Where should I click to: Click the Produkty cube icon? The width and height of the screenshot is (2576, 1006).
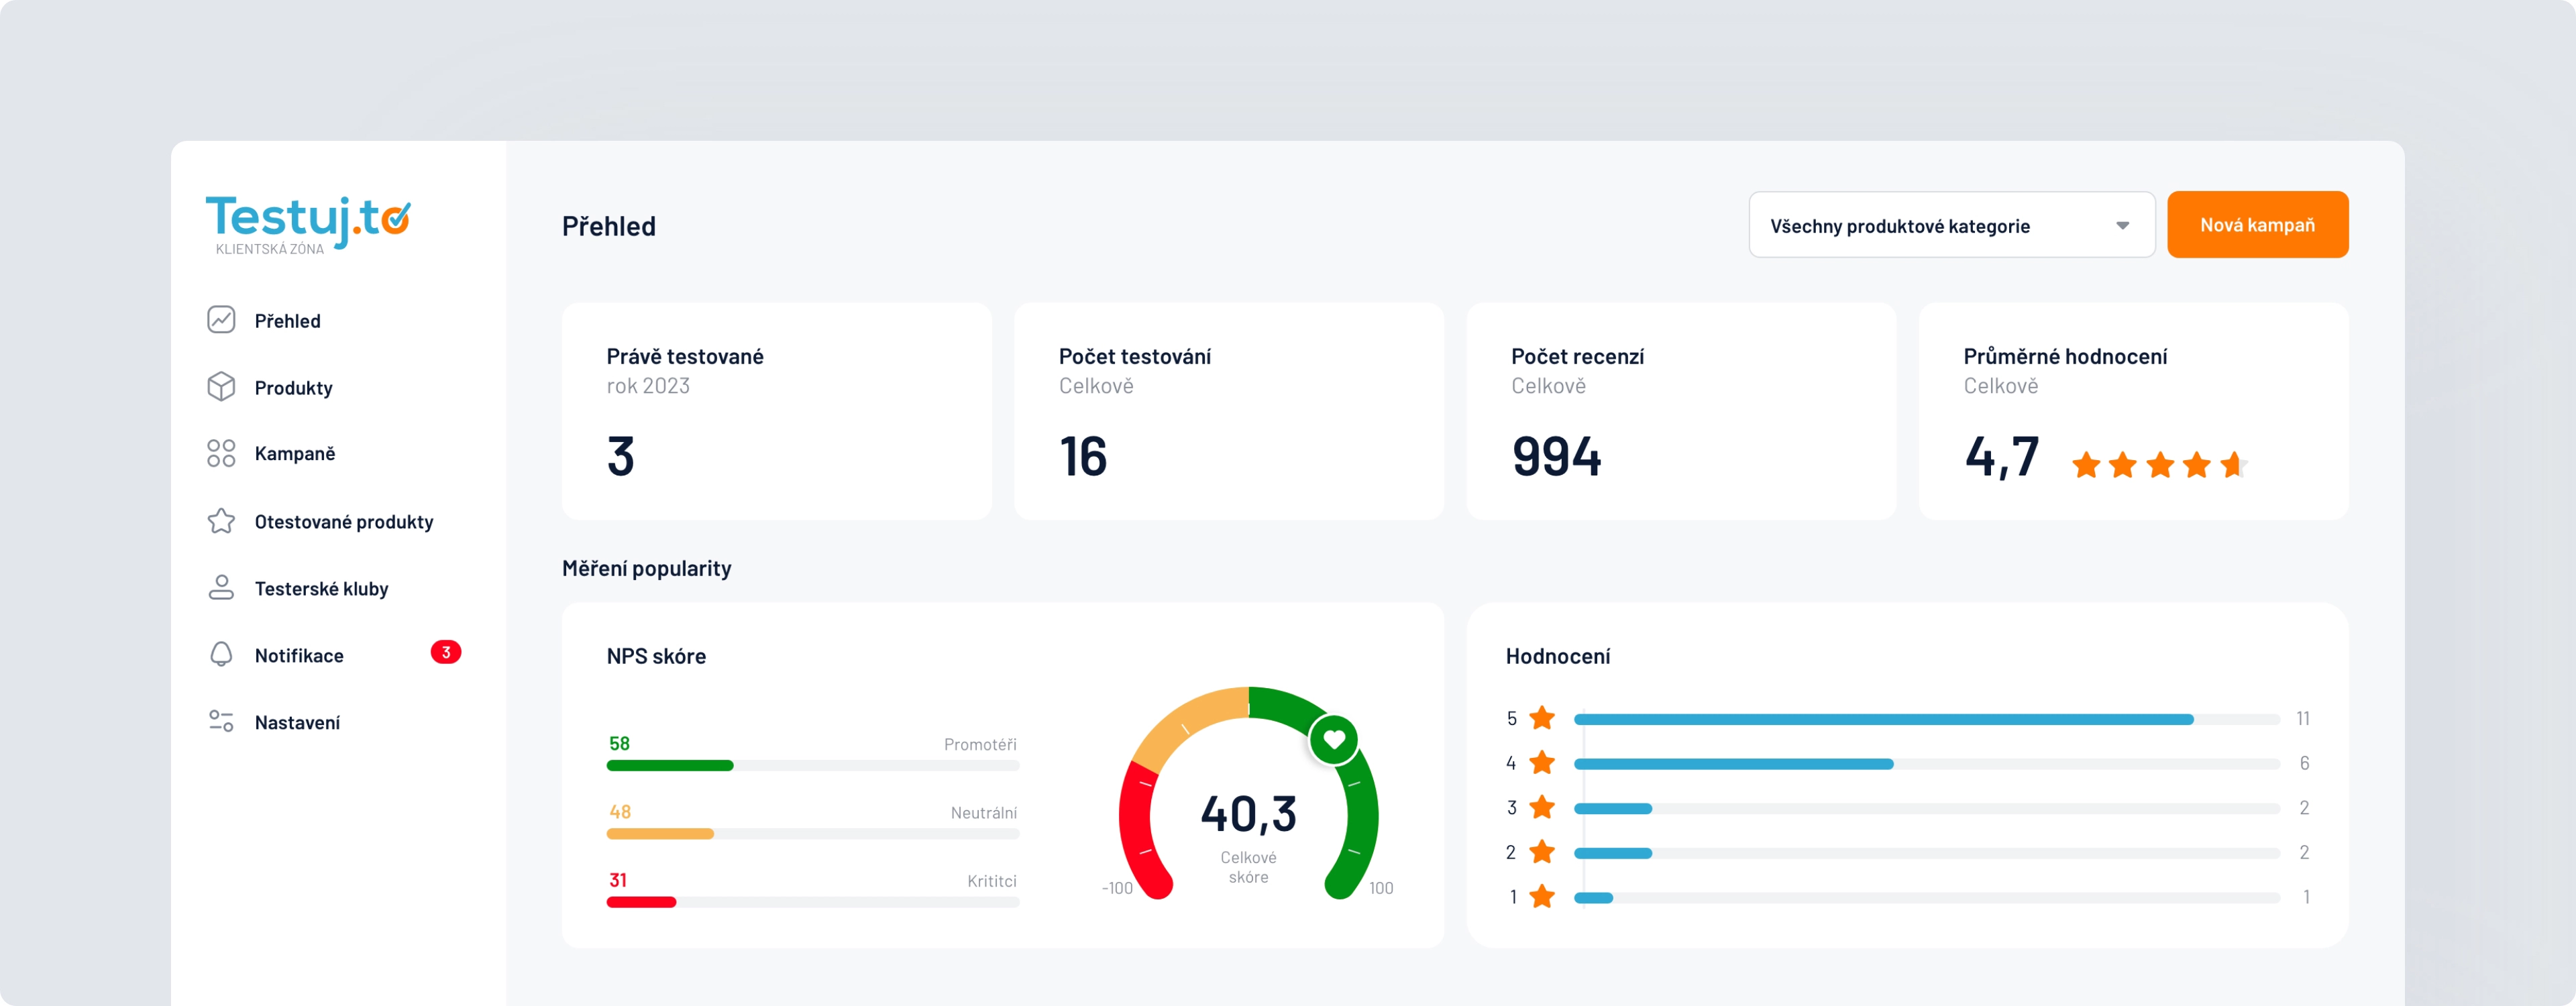pos(221,387)
